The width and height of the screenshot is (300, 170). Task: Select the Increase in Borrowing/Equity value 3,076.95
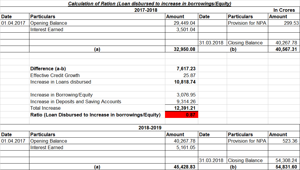pyautogui.click(x=182, y=95)
